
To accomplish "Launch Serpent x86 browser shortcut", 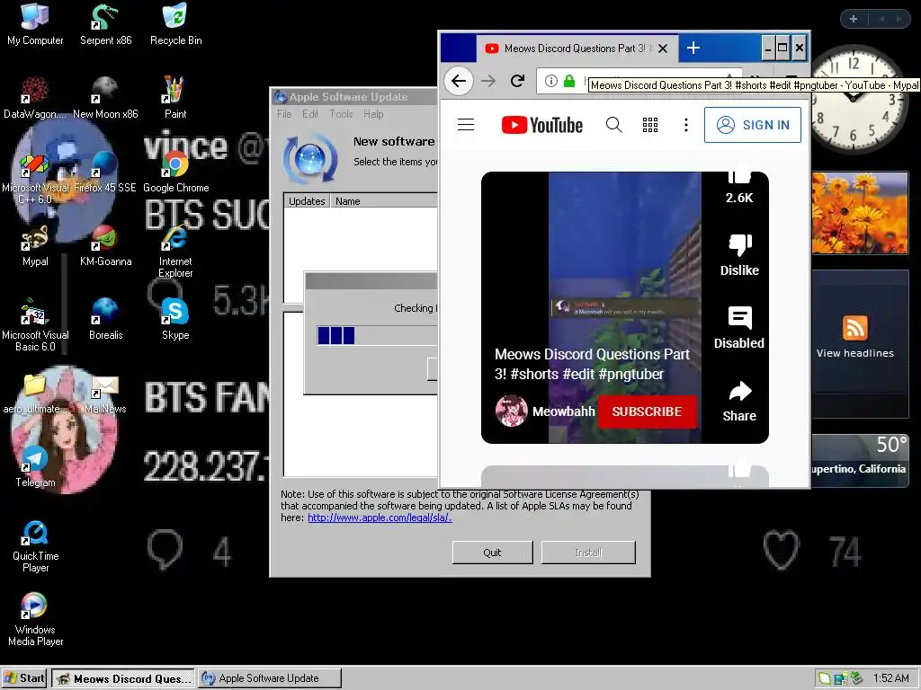I will [105, 24].
